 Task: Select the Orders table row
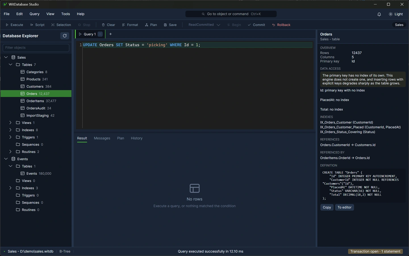36,94
